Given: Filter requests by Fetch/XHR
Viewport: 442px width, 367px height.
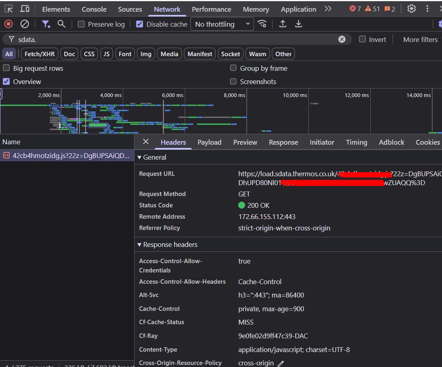Looking at the screenshot, I should click(x=40, y=54).
